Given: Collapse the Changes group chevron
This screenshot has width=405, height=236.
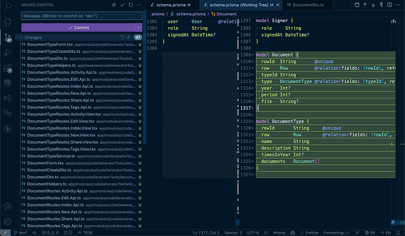Looking at the screenshot, I should (x=21, y=37).
